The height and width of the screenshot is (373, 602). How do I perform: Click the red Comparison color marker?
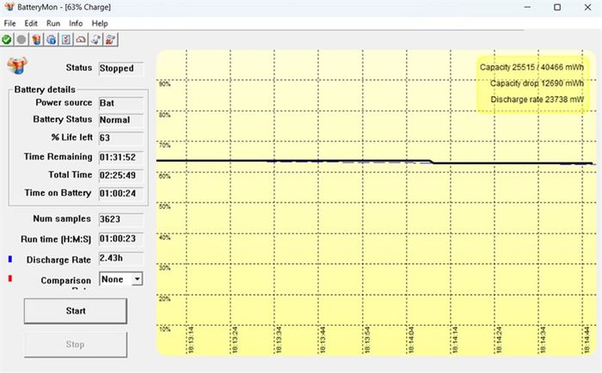[x=10, y=278]
